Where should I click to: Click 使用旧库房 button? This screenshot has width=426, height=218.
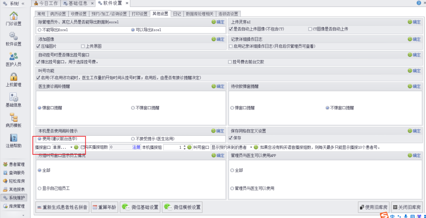(x=374, y=207)
